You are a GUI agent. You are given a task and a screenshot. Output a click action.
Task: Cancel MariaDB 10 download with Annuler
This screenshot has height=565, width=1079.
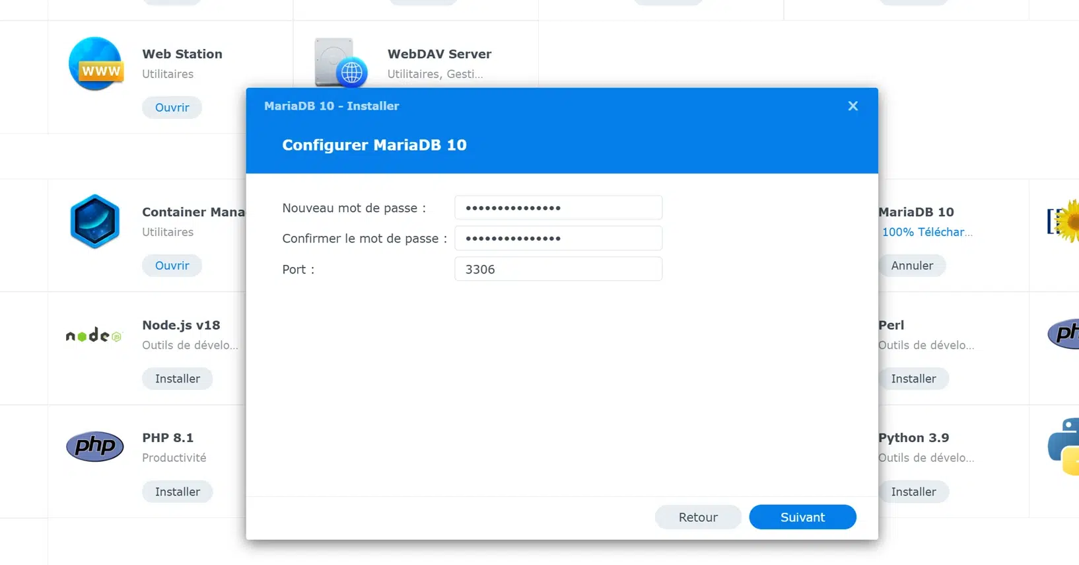[912, 265]
